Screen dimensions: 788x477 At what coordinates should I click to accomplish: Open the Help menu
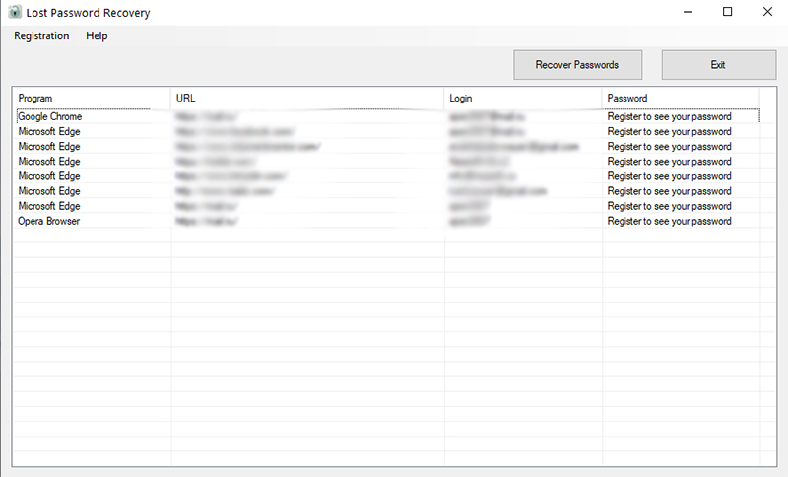97,36
